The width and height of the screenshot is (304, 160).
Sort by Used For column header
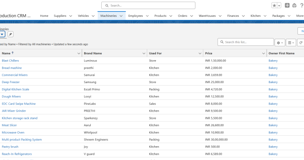coord(155,53)
